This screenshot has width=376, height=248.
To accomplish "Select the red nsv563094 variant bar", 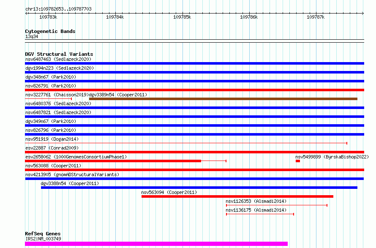I will point(237,196).
